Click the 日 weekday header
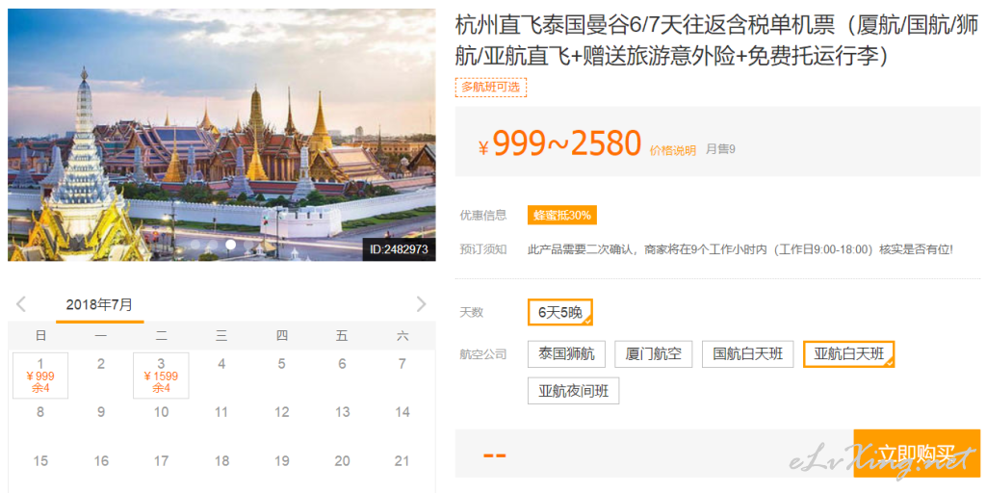Image resolution: width=986 pixels, height=493 pixels. [x=40, y=336]
